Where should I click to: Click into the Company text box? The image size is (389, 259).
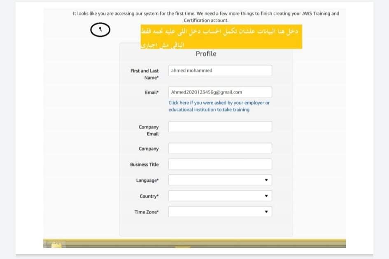[220, 148]
